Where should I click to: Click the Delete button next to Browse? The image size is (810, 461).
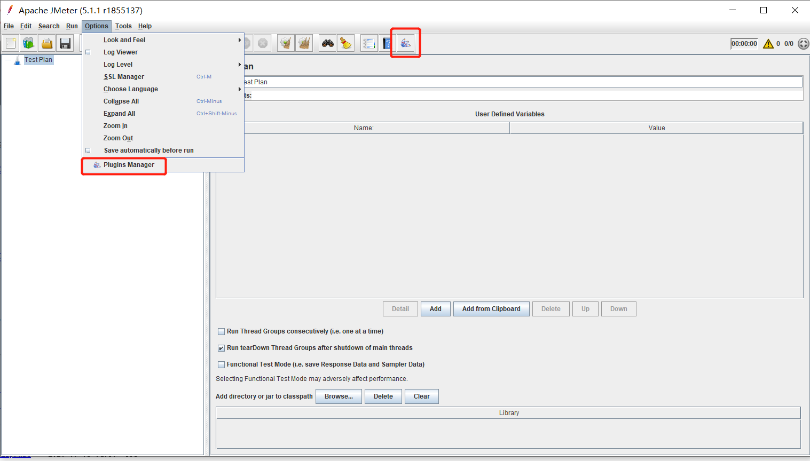[383, 396]
